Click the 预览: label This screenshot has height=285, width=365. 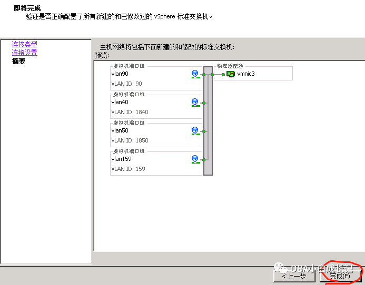(102, 55)
